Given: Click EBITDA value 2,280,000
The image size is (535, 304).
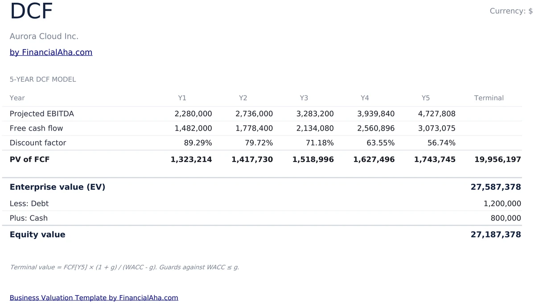Looking at the screenshot, I should (x=193, y=114).
